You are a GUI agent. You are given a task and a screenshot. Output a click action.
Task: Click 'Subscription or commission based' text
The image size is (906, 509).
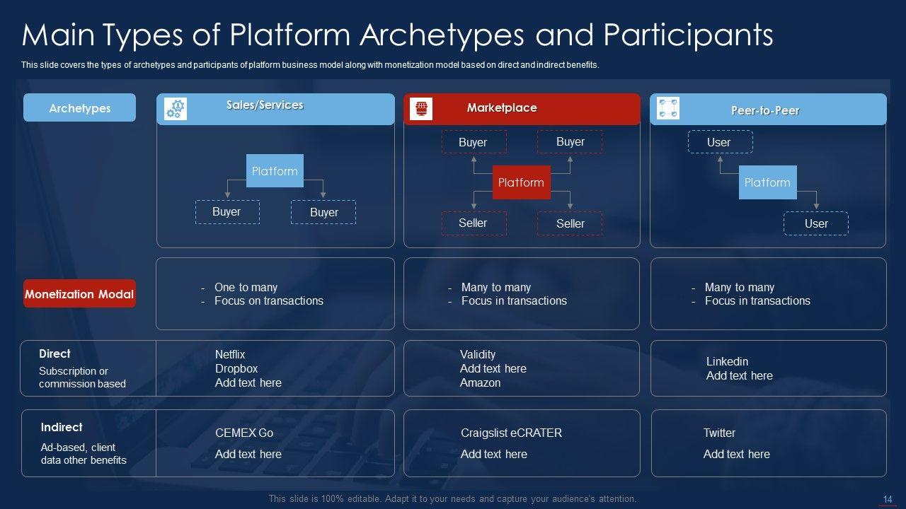click(82, 378)
